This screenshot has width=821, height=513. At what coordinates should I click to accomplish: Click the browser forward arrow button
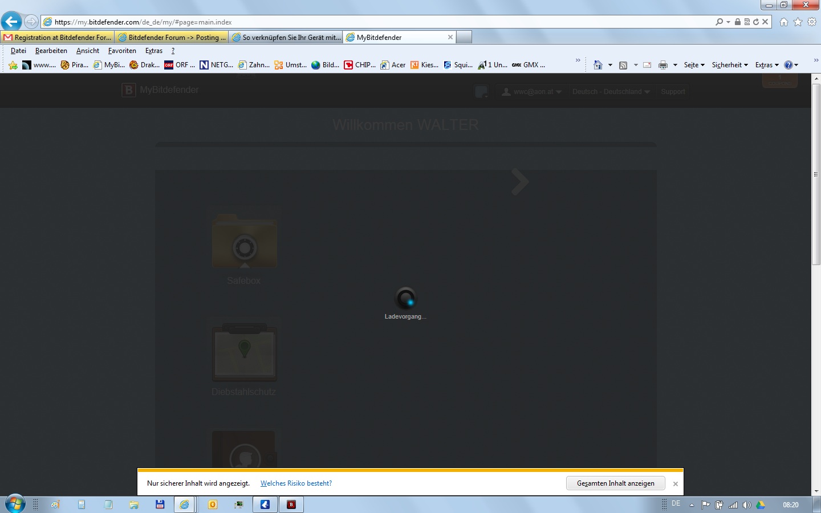pyautogui.click(x=31, y=22)
